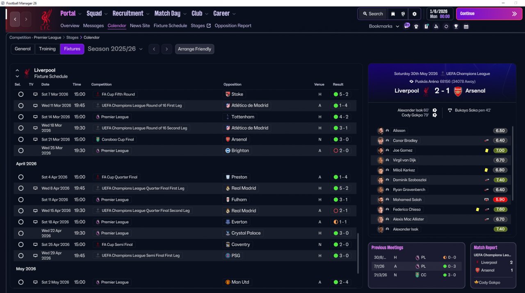Expand the Bookmarks dropdown

pyautogui.click(x=384, y=26)
